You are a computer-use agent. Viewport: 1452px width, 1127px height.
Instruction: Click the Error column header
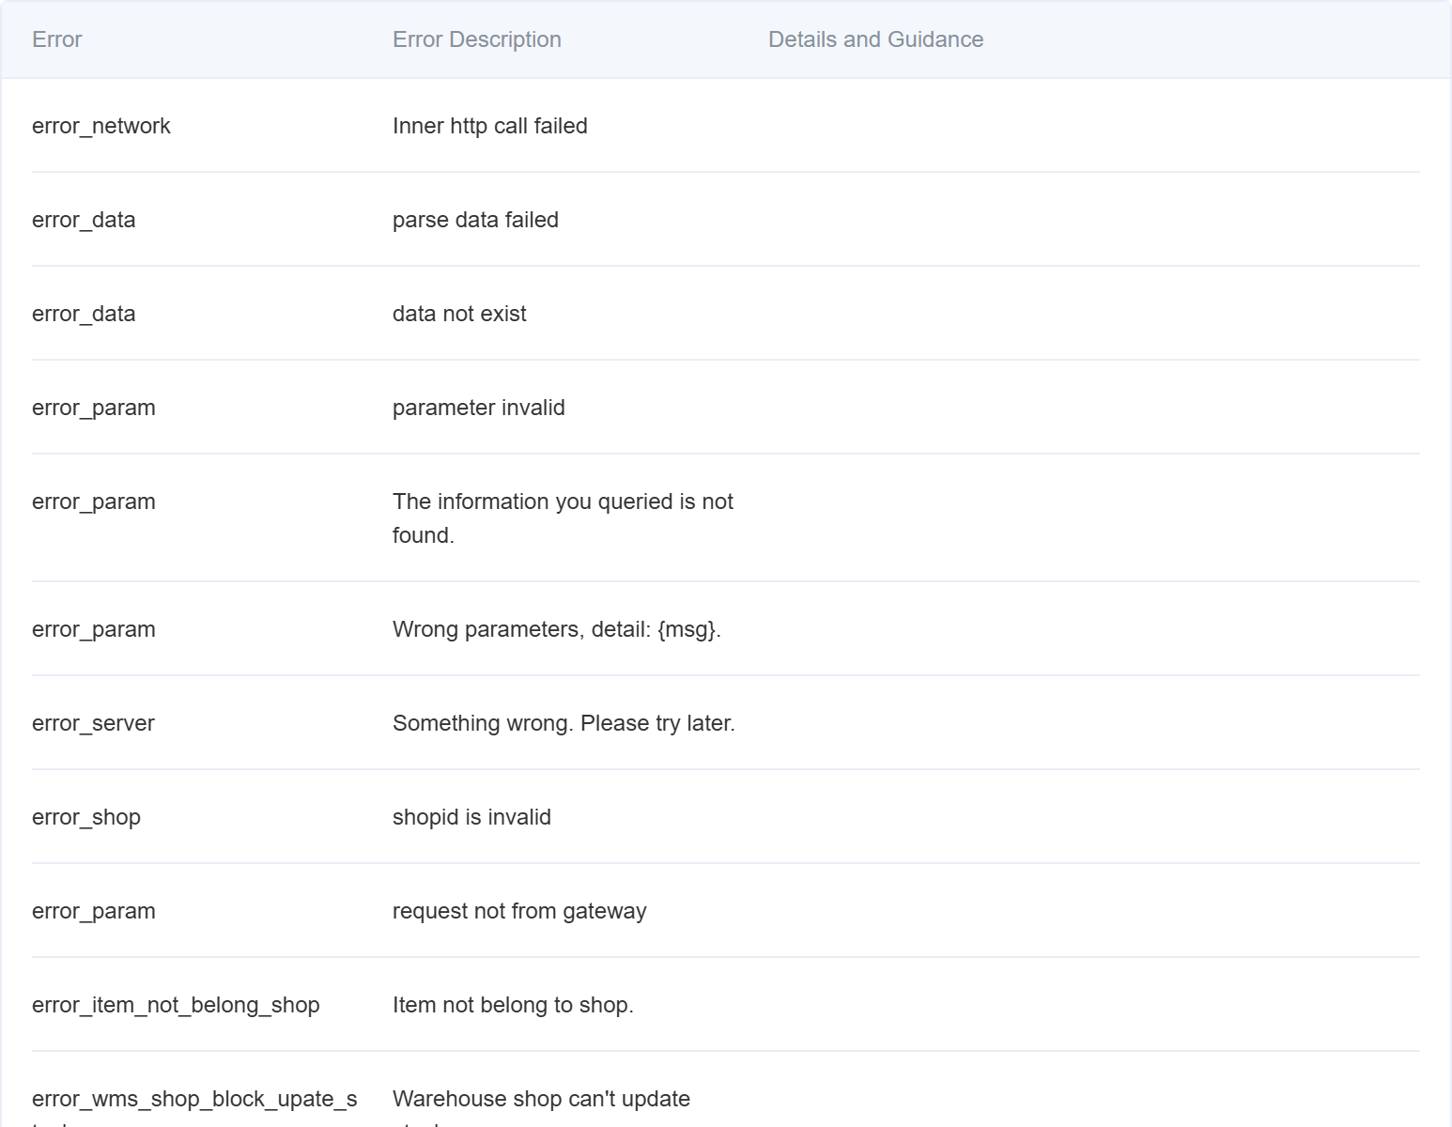tap(56, 39)
